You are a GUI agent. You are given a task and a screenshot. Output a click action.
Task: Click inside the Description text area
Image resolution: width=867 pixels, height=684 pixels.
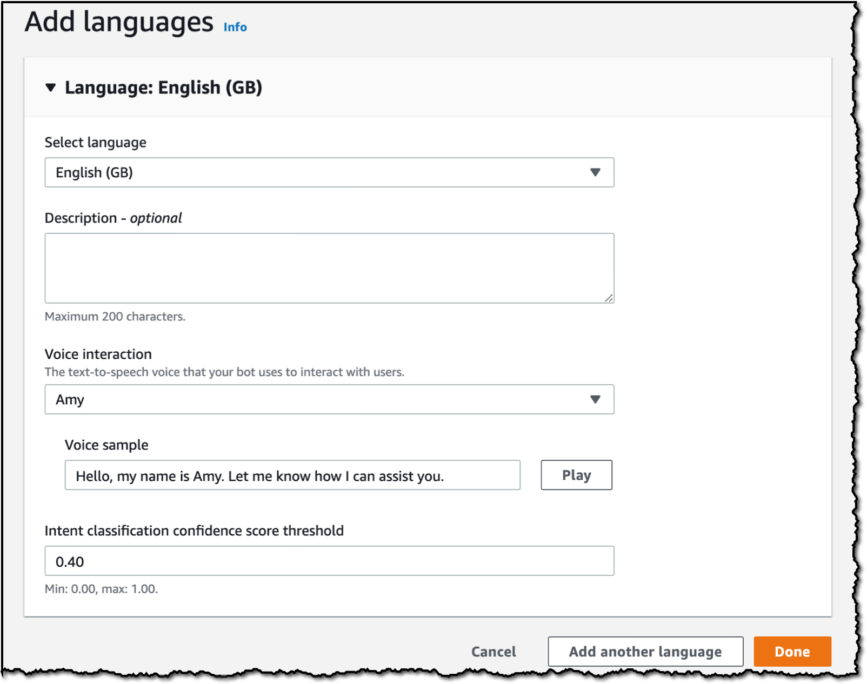[x=329, y=268]
